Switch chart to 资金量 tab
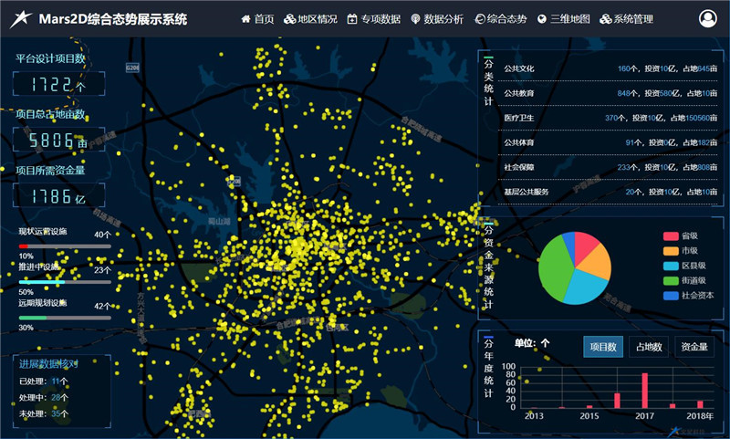730x439 pixels. point(694,347)
